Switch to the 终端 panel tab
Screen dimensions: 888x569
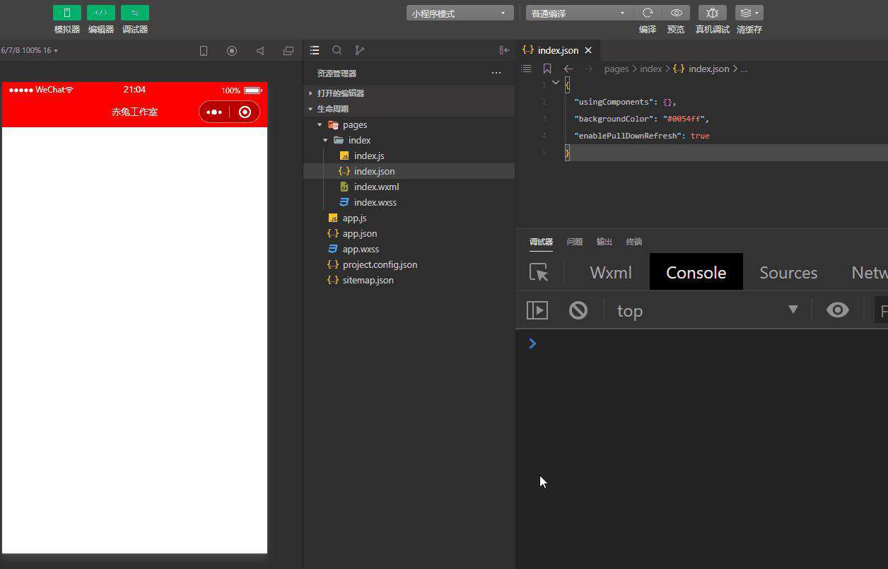pos(634,242)
